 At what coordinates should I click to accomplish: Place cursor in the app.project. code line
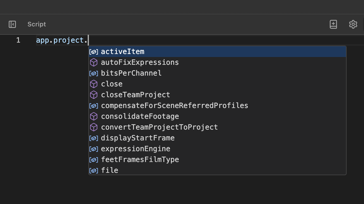point(62,40)
